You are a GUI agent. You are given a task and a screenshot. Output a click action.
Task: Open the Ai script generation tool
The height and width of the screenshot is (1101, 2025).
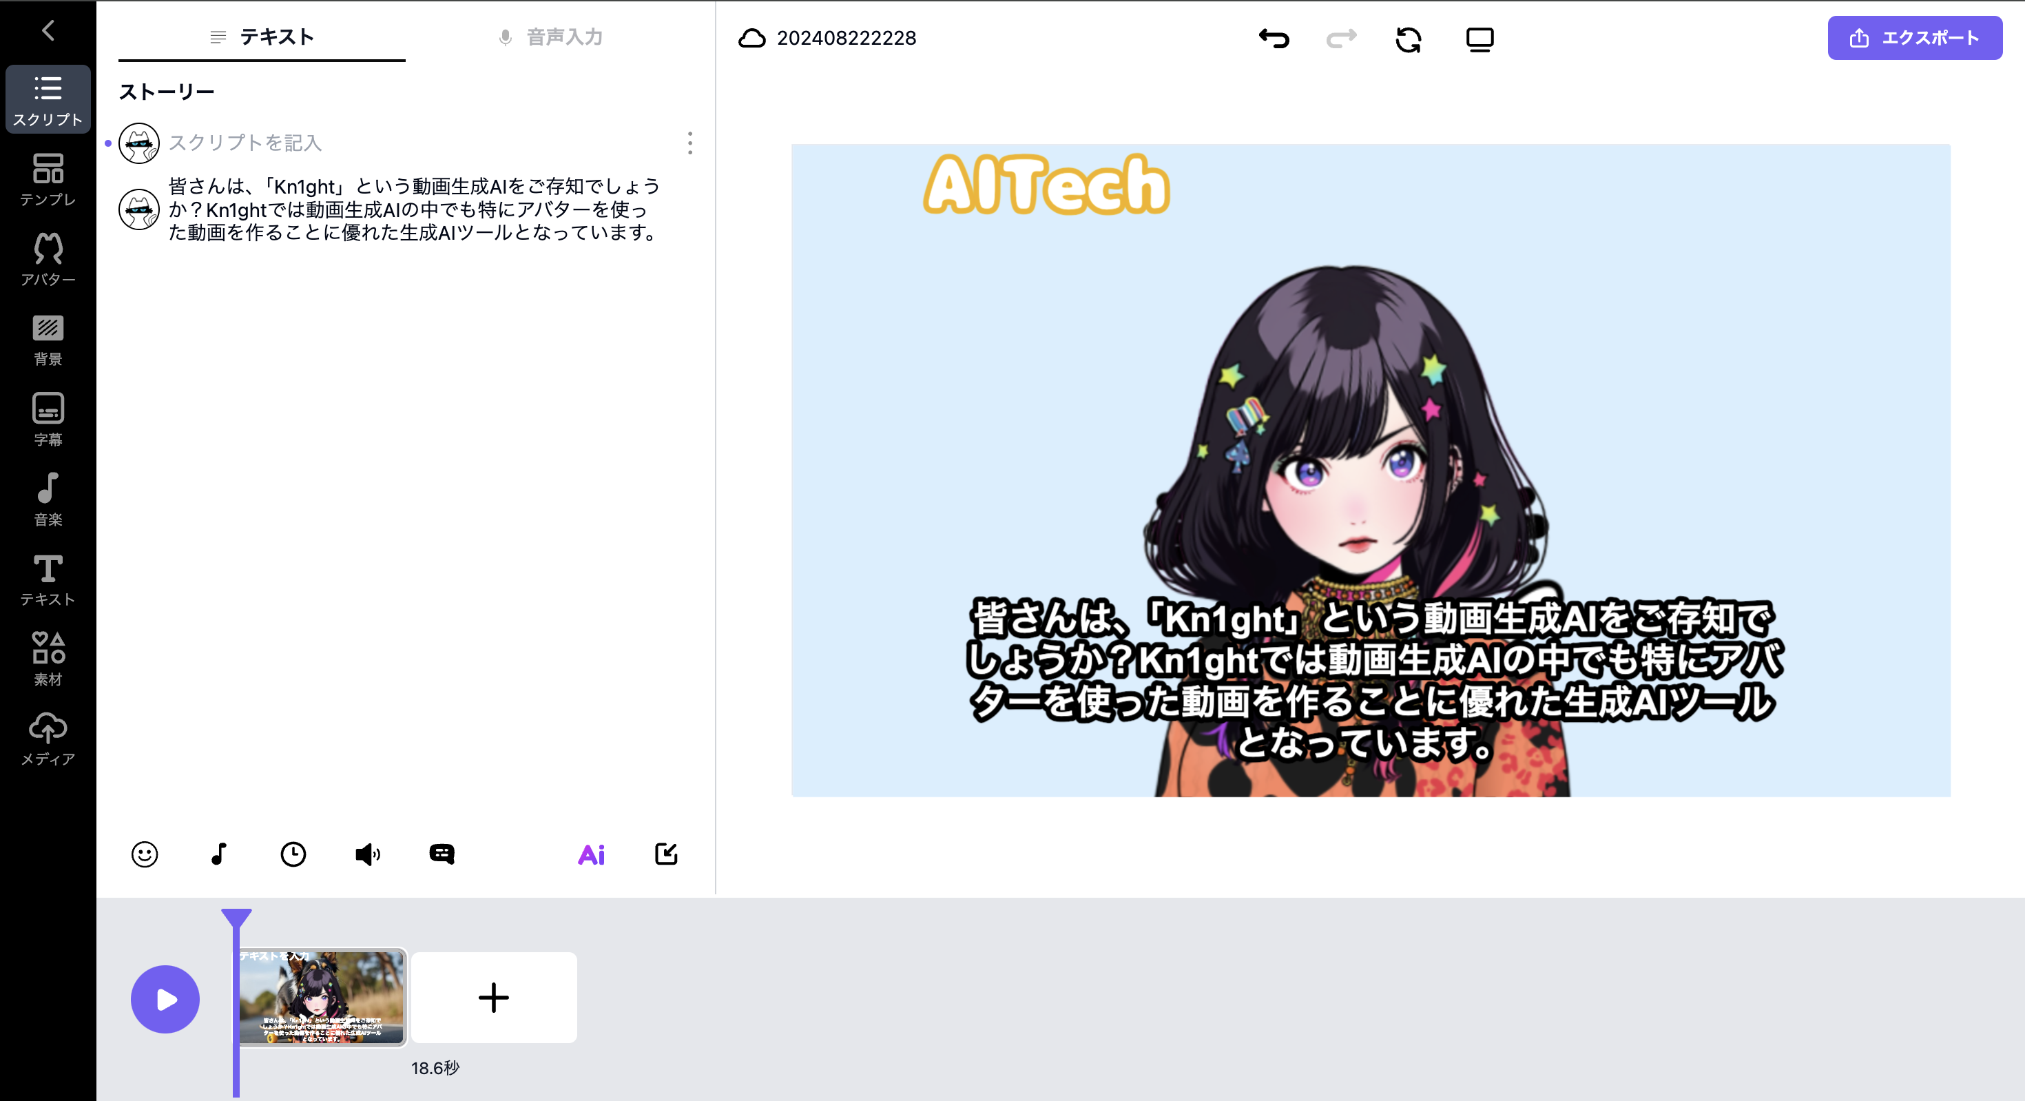[x=591, y=855]
